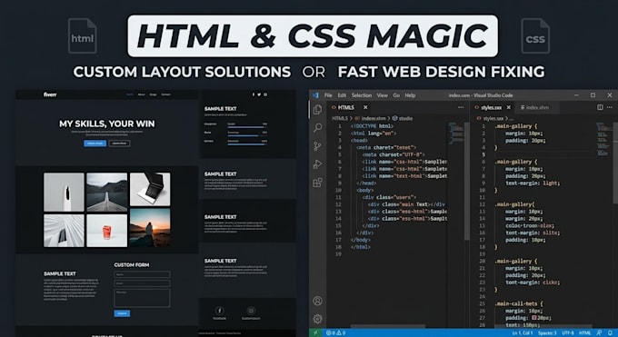
Task: Click the UTF-8 encoding selector
Action: [567, 333]
